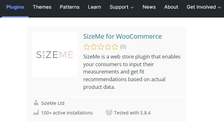Expand the Get Involved dropdown
The image size is (224, 132).
pyautogui.click(x=203, y=7)
